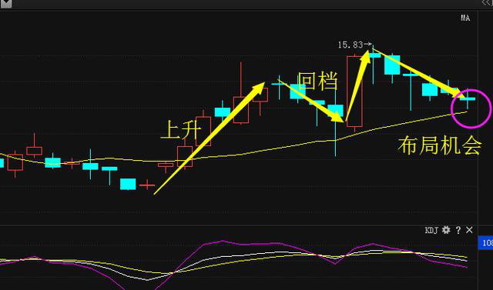Select the MA indicator label
This screenshot has height=290, width=493.
click(465, 18)
